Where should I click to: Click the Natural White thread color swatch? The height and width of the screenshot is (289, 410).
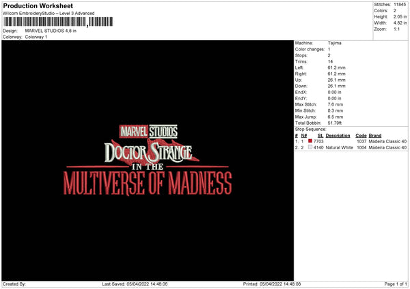310,147
